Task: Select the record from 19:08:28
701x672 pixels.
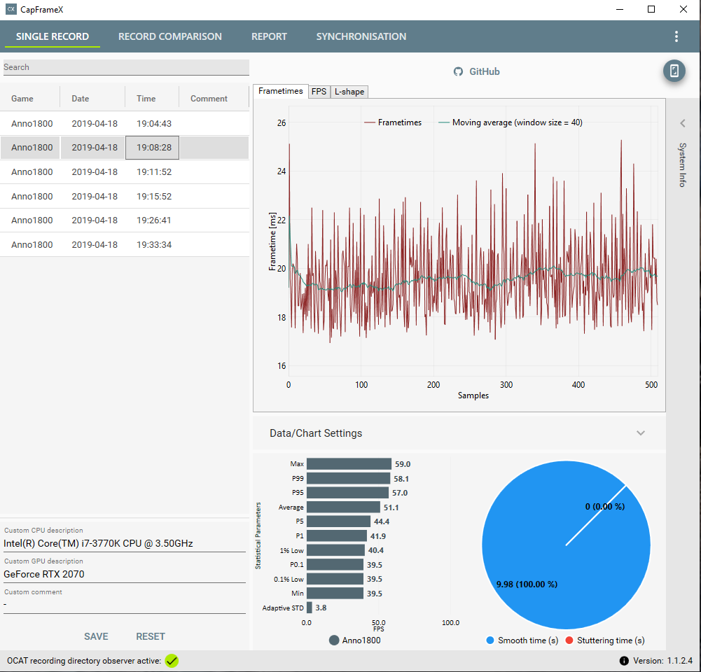Action: coord(124,148)
